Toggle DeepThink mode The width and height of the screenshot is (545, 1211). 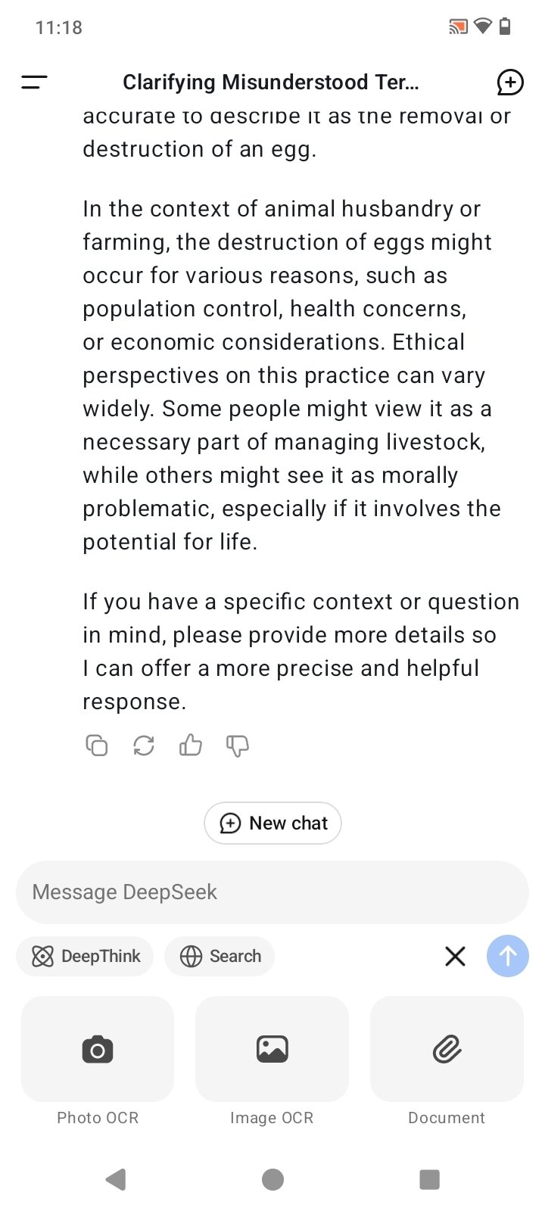[x=85, y=956]
